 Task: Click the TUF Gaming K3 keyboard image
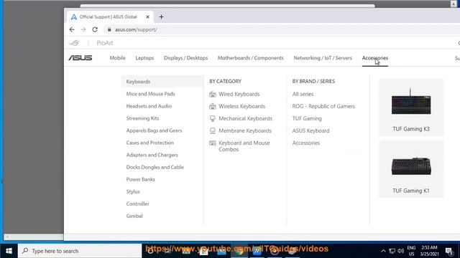coord(411,102)
